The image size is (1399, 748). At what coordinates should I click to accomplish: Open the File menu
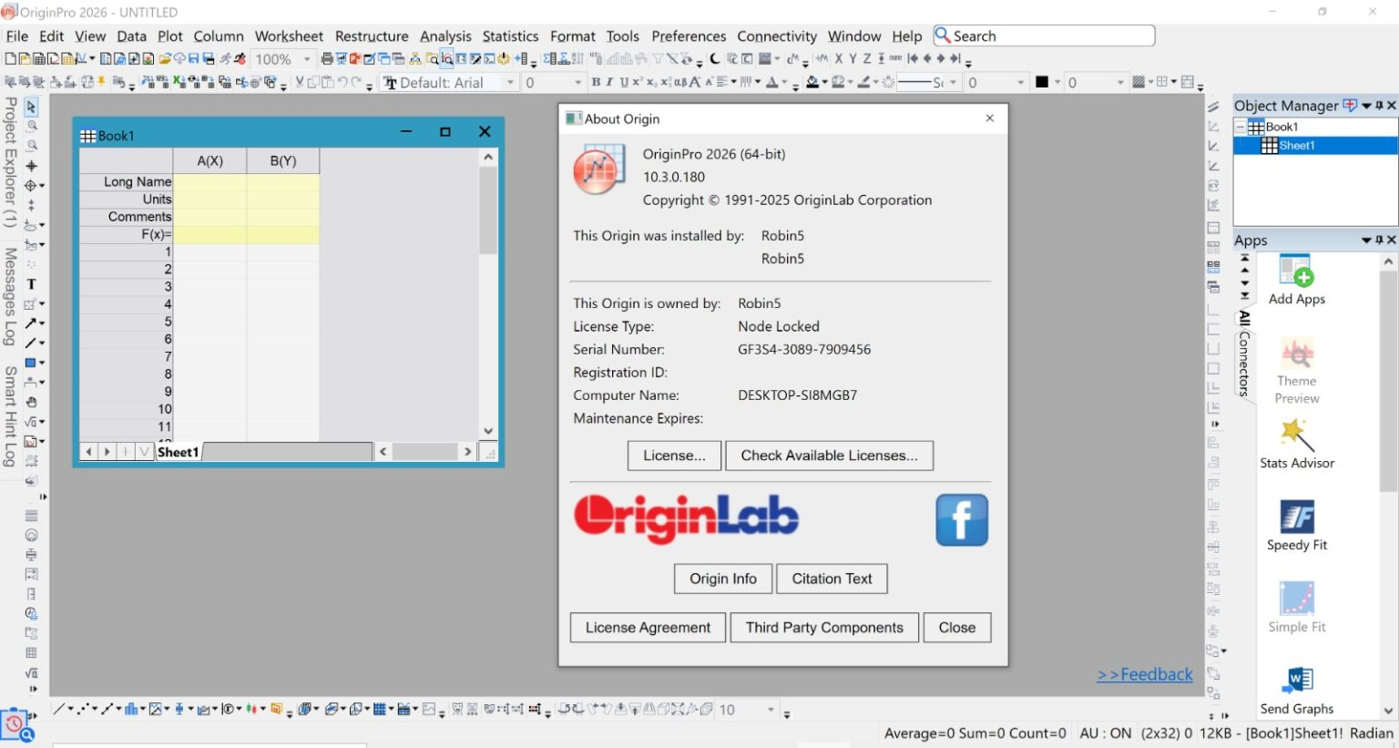17,36
